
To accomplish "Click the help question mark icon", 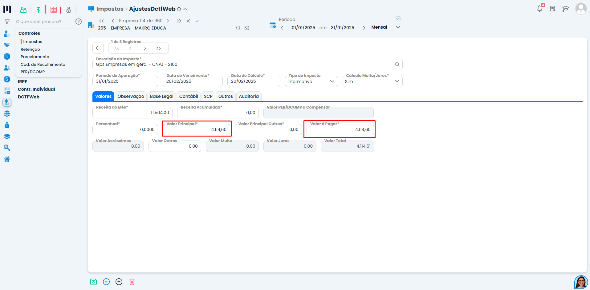I will (x=79, y=22).
